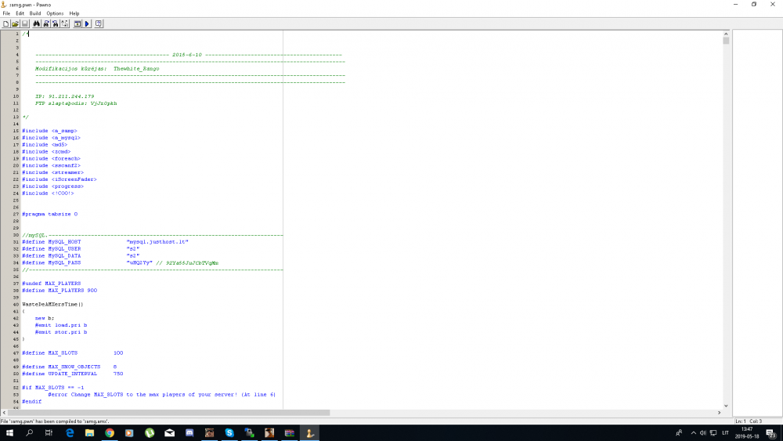Click the horizontal scrollbar right arrow
Image resolution: width=783 pixels, height=441 pixels.
point(719,413)
